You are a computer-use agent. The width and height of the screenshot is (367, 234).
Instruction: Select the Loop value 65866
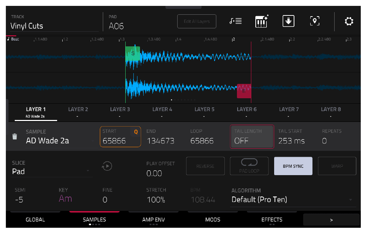[x=202, y=141]
